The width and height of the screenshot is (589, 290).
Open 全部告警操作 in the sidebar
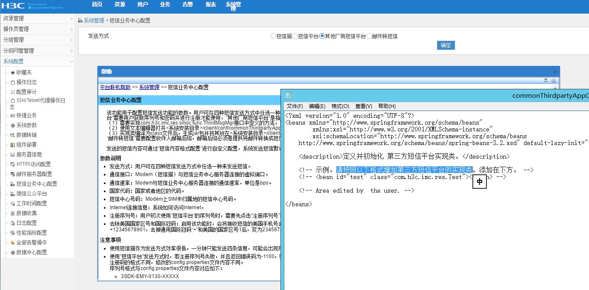(32, 243)
